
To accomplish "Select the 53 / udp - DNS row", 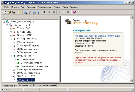I will pos(24,32).
